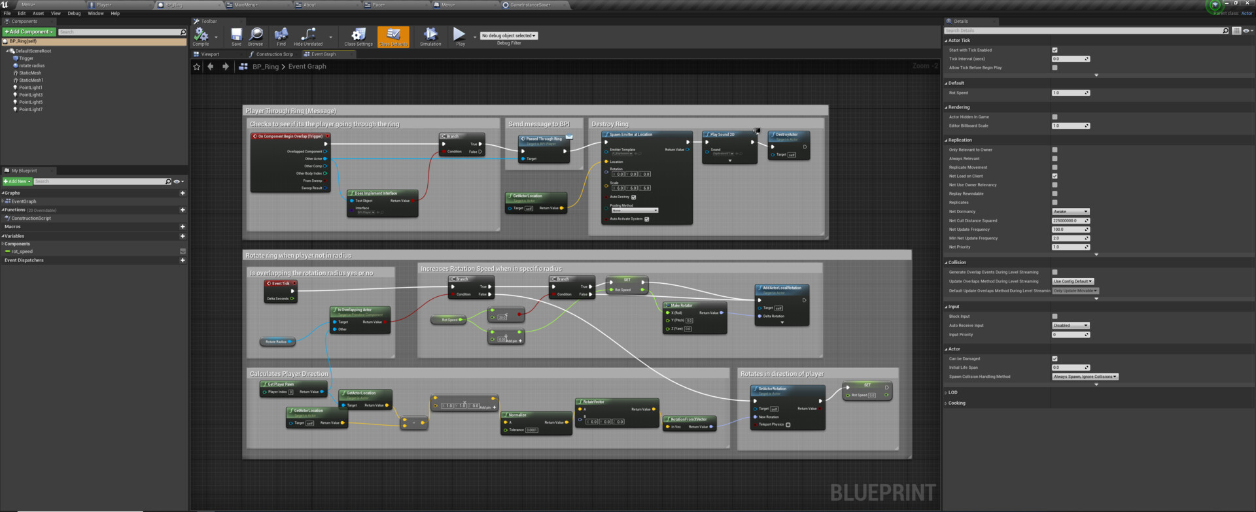Click the Class Defaults toolbar icon
Screen dimensions: 1256x512
(x=393, y=36)
